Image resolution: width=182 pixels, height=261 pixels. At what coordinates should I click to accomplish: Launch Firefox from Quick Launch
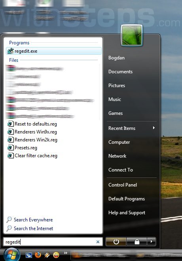[38, 255]
